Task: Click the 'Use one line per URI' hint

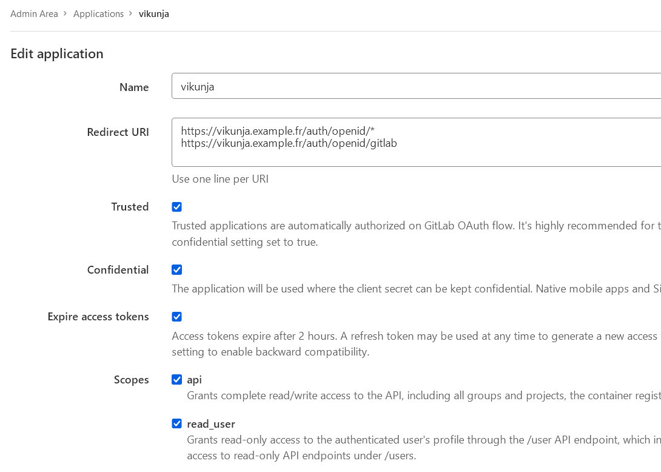Action: (220, 179)
